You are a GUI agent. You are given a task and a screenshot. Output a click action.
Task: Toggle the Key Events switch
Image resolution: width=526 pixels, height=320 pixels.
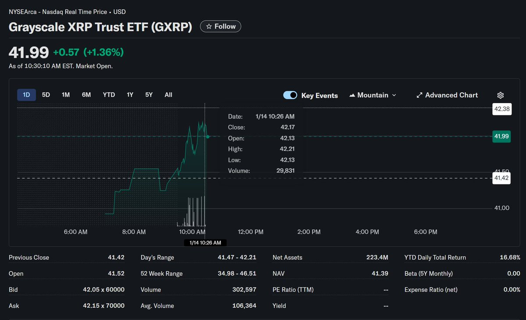pos(290,95)
